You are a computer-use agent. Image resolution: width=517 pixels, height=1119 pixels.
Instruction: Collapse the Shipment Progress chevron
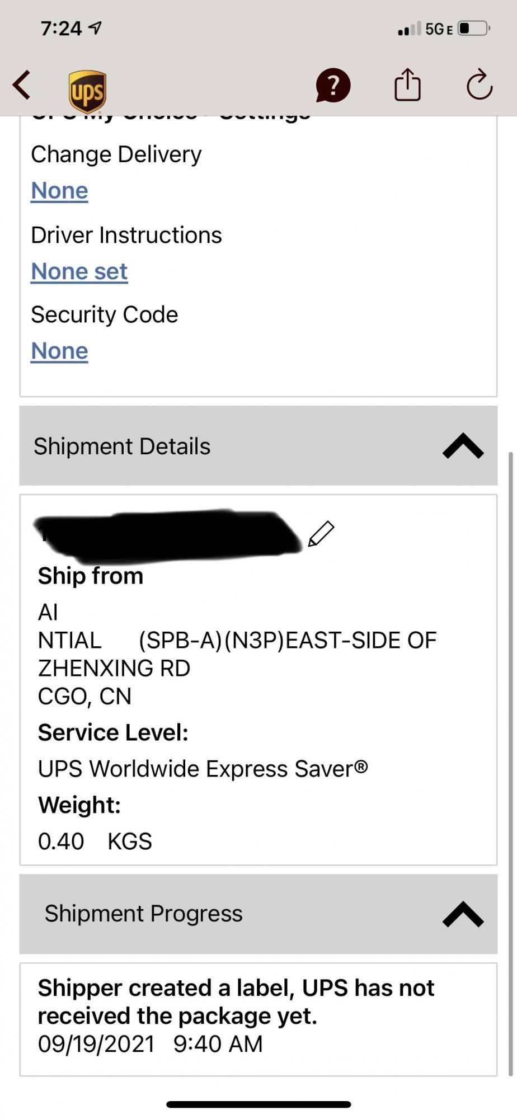coord(463,914)
